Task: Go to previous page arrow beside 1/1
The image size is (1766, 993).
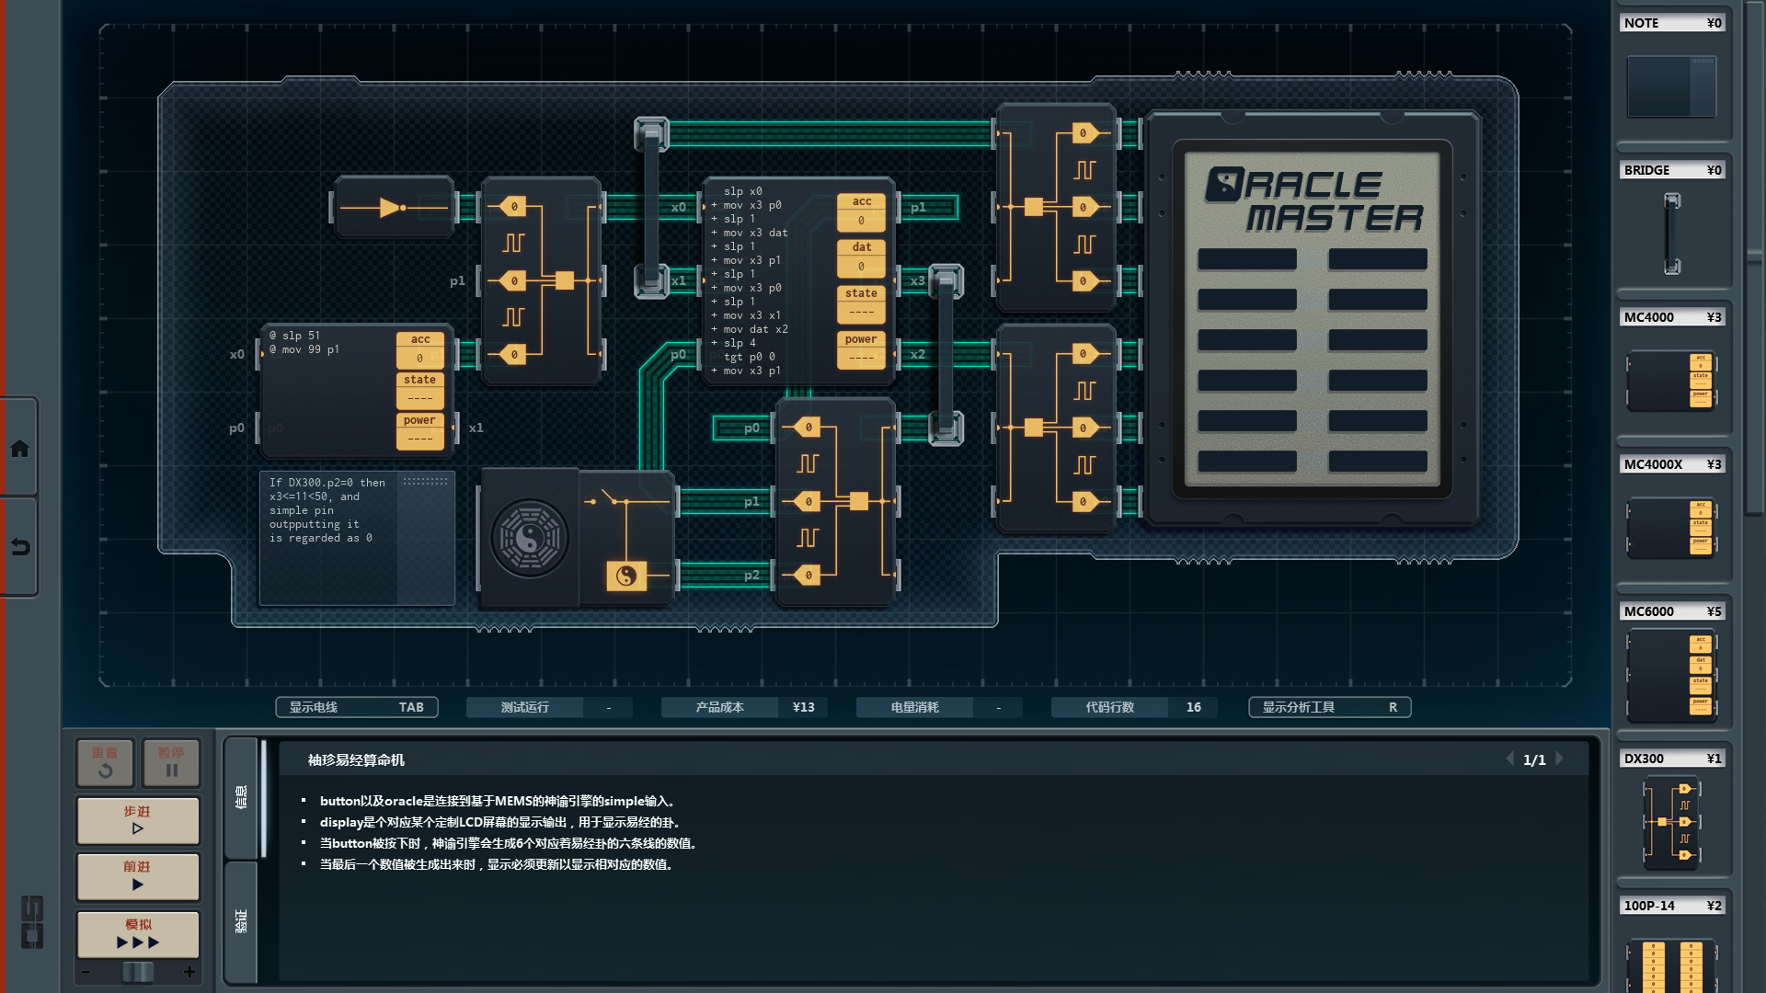Action: click(x=1509, y=759)
